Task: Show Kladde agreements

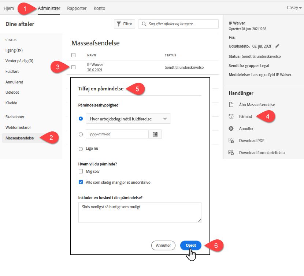Action: tap(11, 103)
